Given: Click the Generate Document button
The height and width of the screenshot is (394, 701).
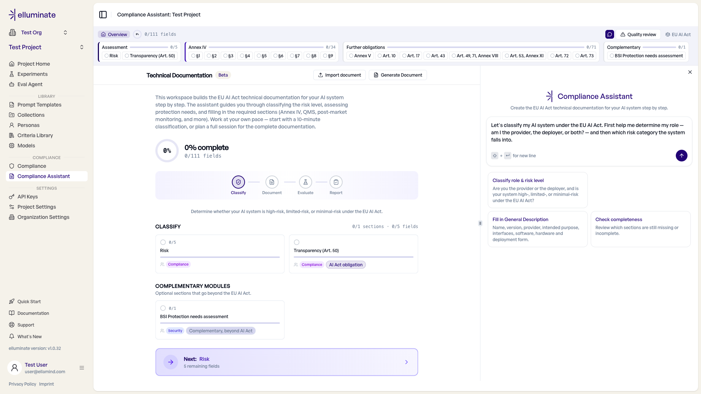Looking at the screenshot, I should click(398, 75).
